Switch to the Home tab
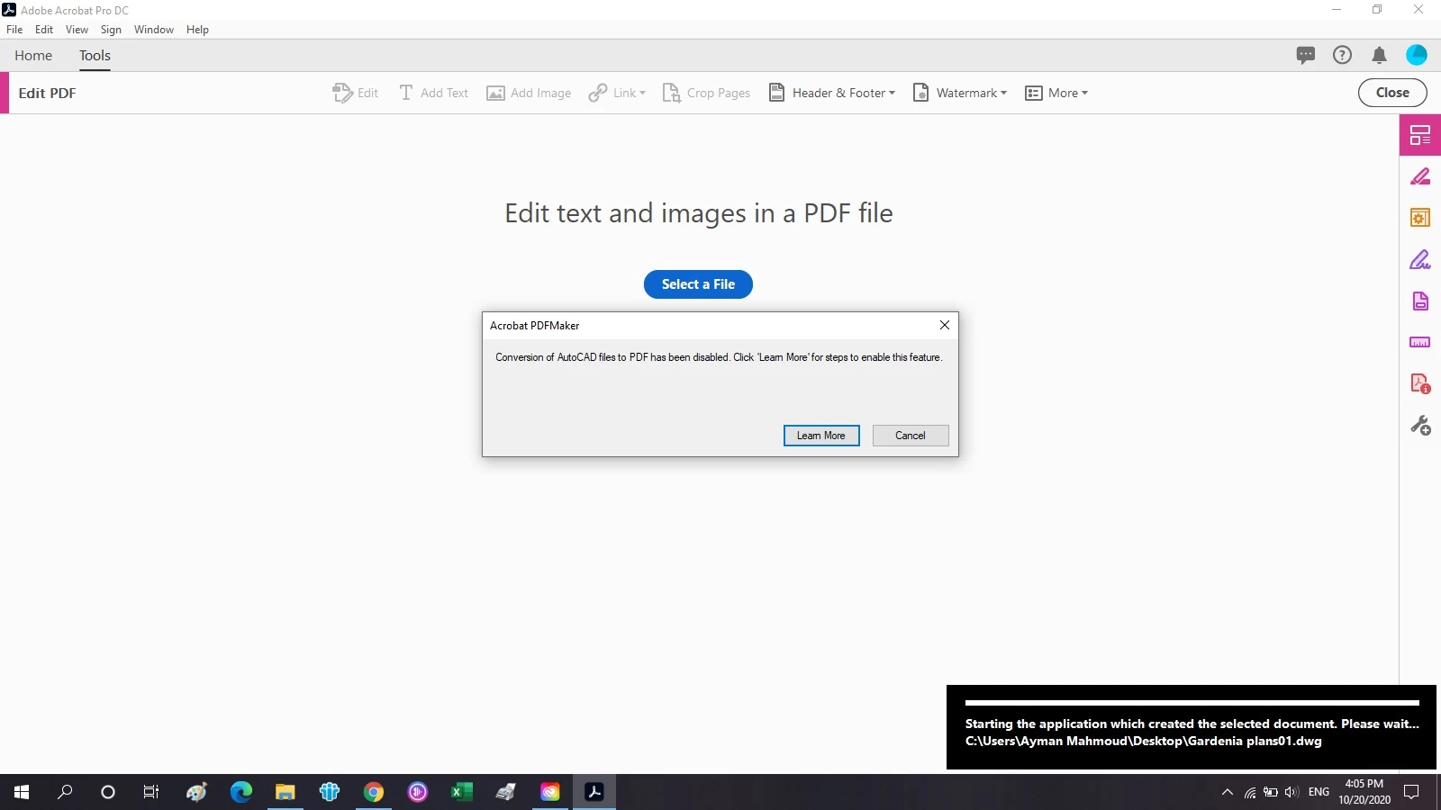This screenshot has width=1441, height=810. coord(33,56)
